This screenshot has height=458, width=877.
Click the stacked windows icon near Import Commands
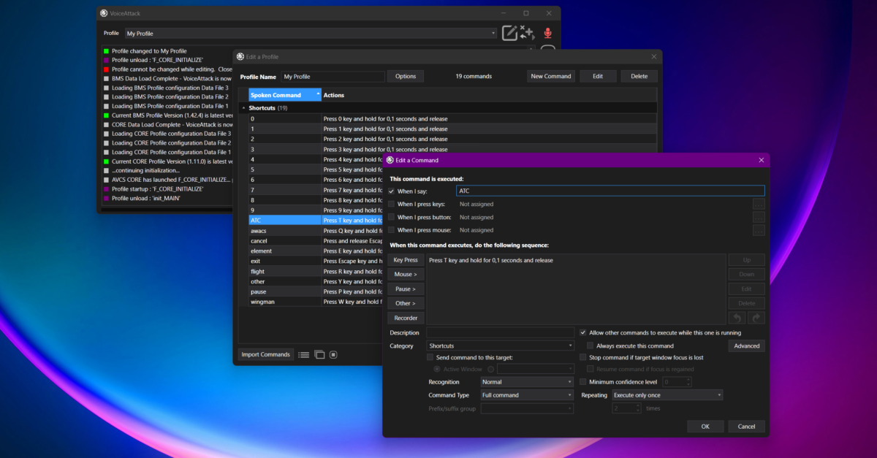coord(319,354)
